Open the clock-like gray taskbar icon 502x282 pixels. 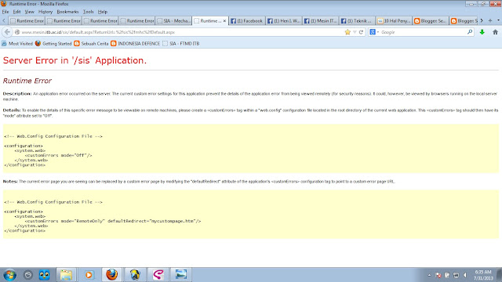28,275
